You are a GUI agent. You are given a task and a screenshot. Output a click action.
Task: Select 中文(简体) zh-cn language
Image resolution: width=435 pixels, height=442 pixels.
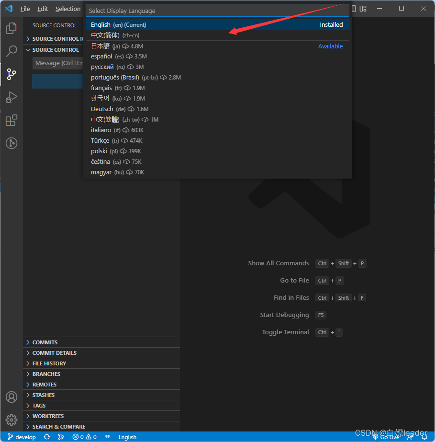[217, 35]
